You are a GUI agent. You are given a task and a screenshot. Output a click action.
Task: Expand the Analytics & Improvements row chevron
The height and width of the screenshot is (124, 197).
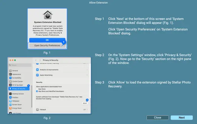coord(87,70)
